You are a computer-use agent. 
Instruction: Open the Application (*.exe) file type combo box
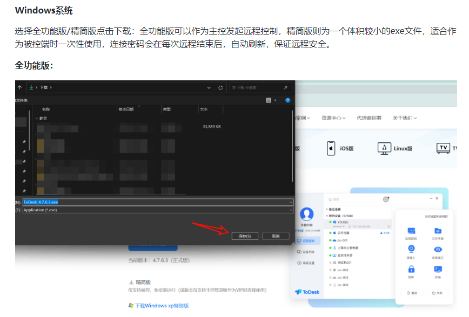click(x=158, y=210)
